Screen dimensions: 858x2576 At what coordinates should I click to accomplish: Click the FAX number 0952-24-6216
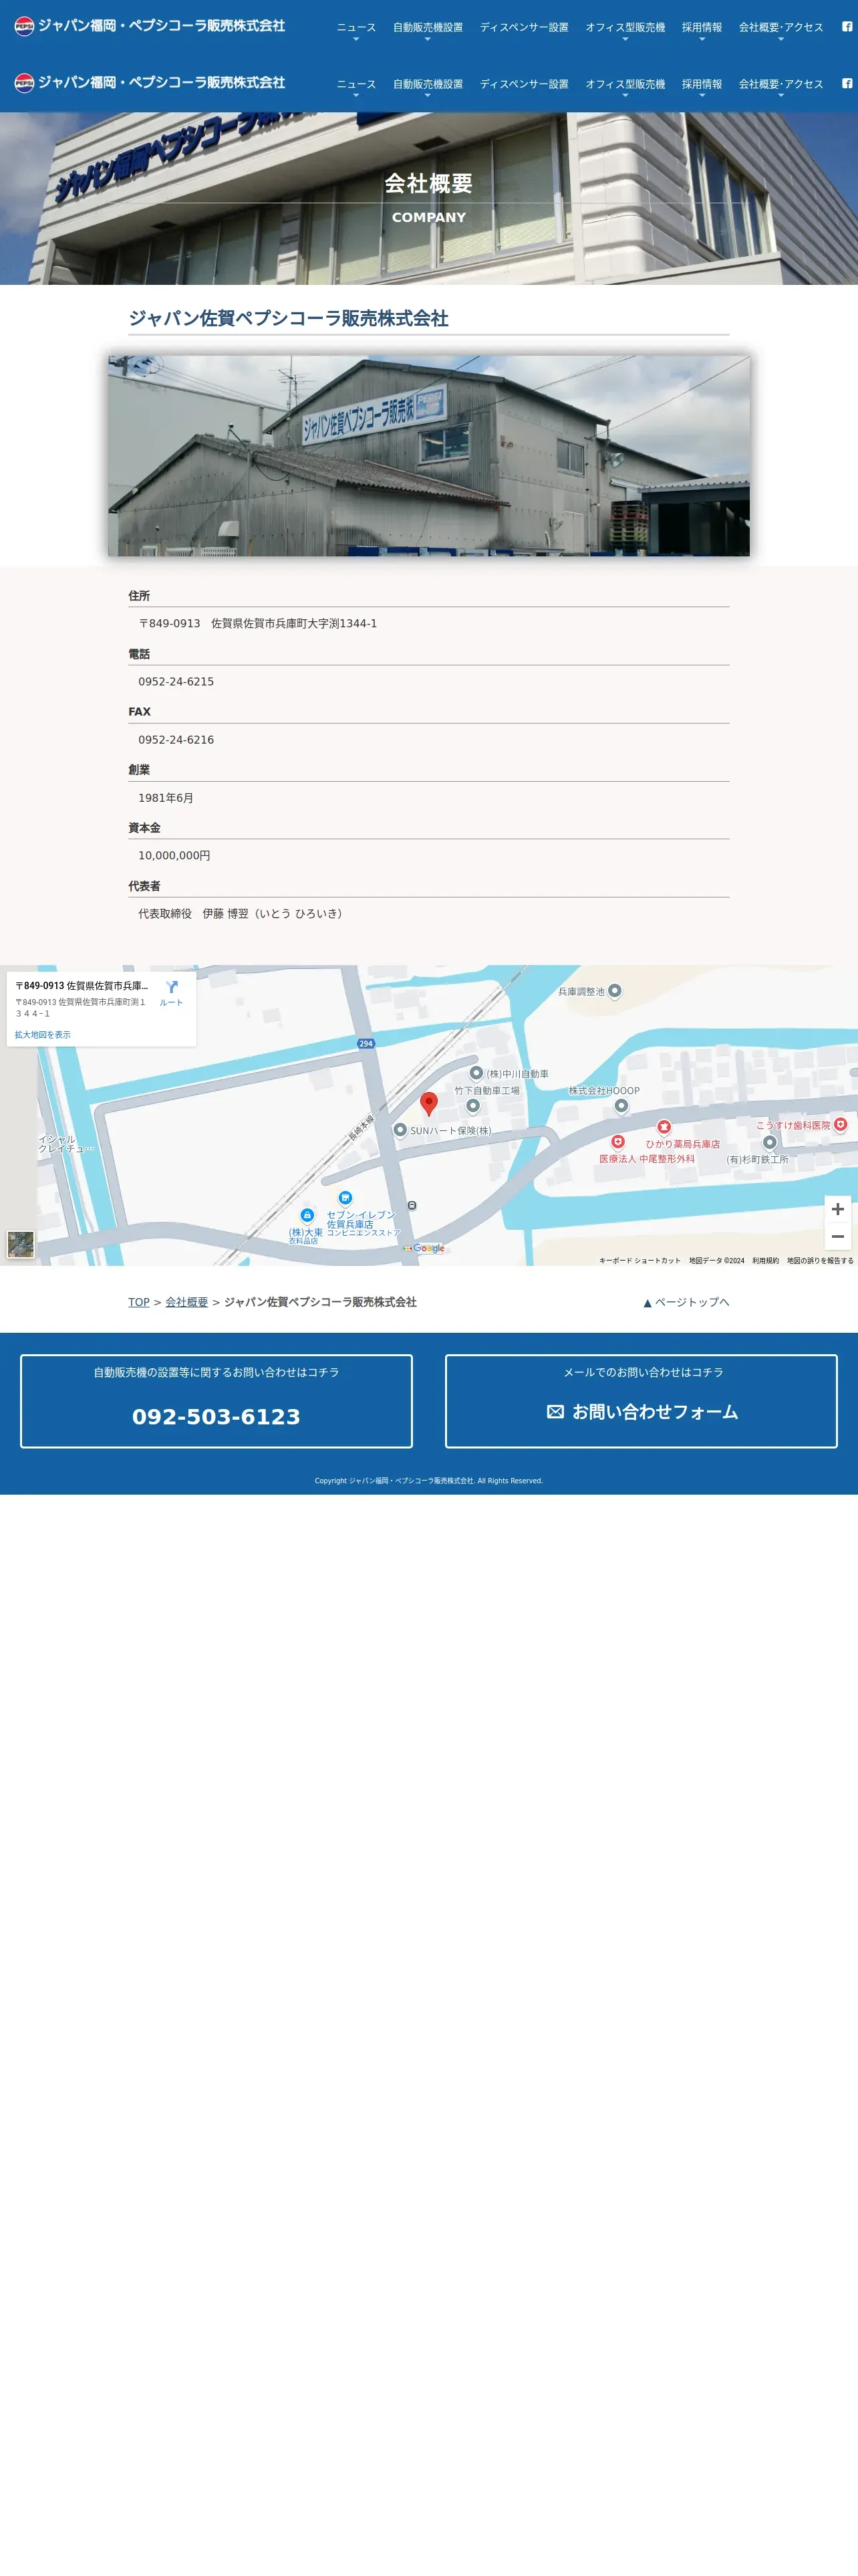[176, 740]
